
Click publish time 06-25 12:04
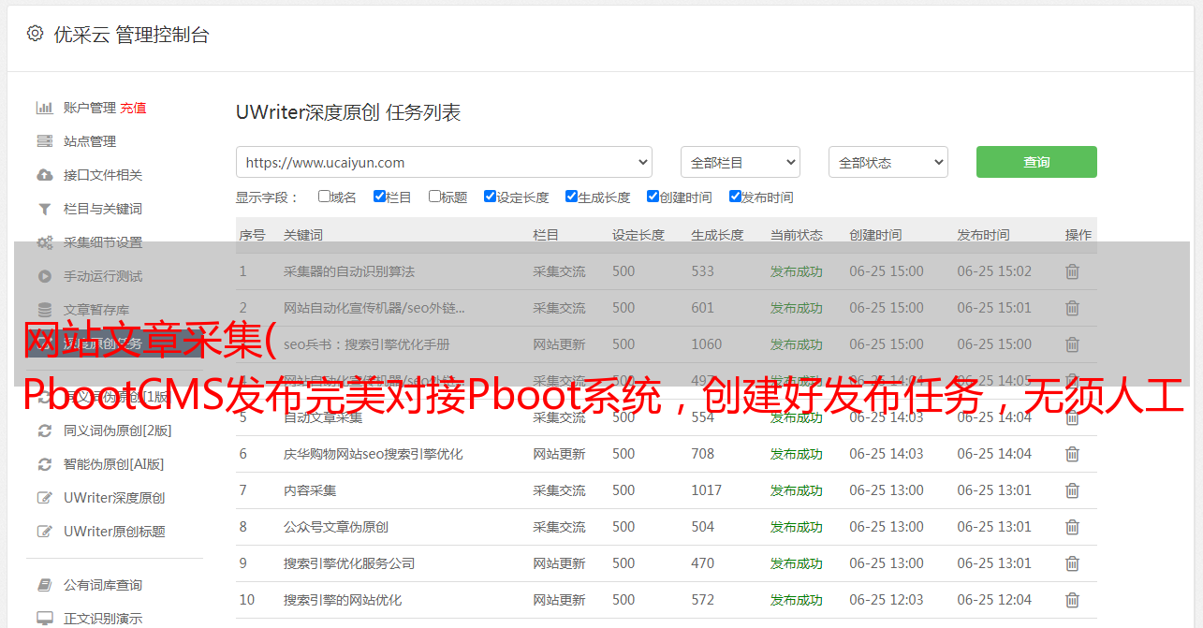[994, 600]
